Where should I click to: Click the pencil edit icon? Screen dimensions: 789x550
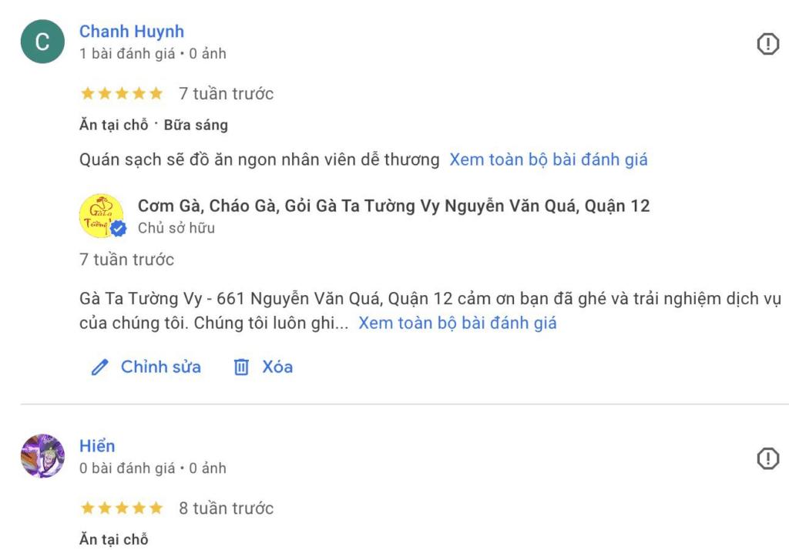click(x=99, y=367)
